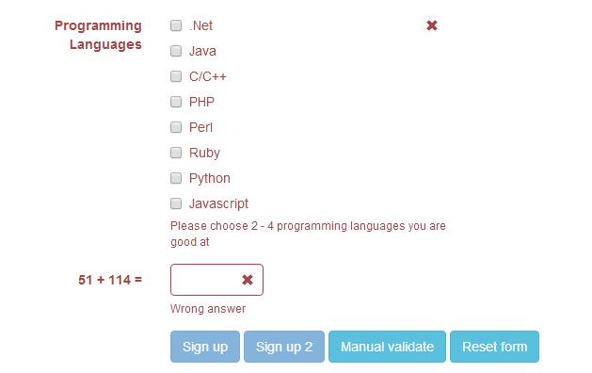The height and width of the screenshot is (373, 592).
Task: Click the Python label text
Action: pyautogui.click(x=210, y=178)
